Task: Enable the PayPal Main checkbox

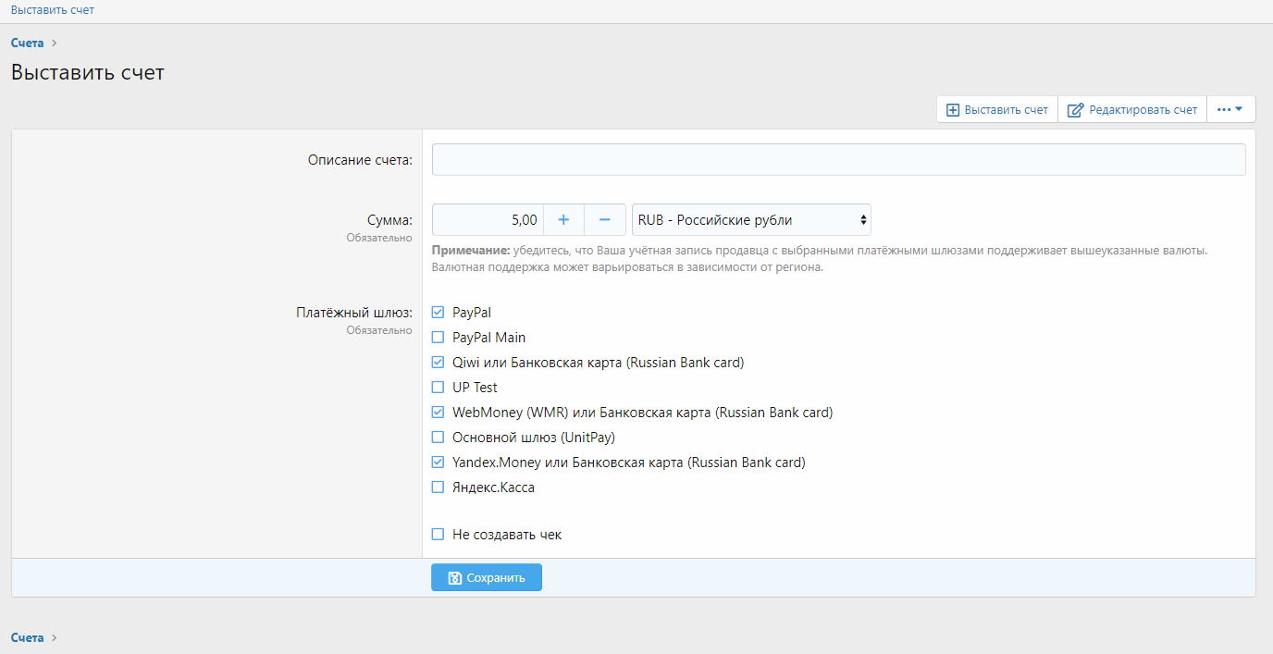Action: pos(439,338)
